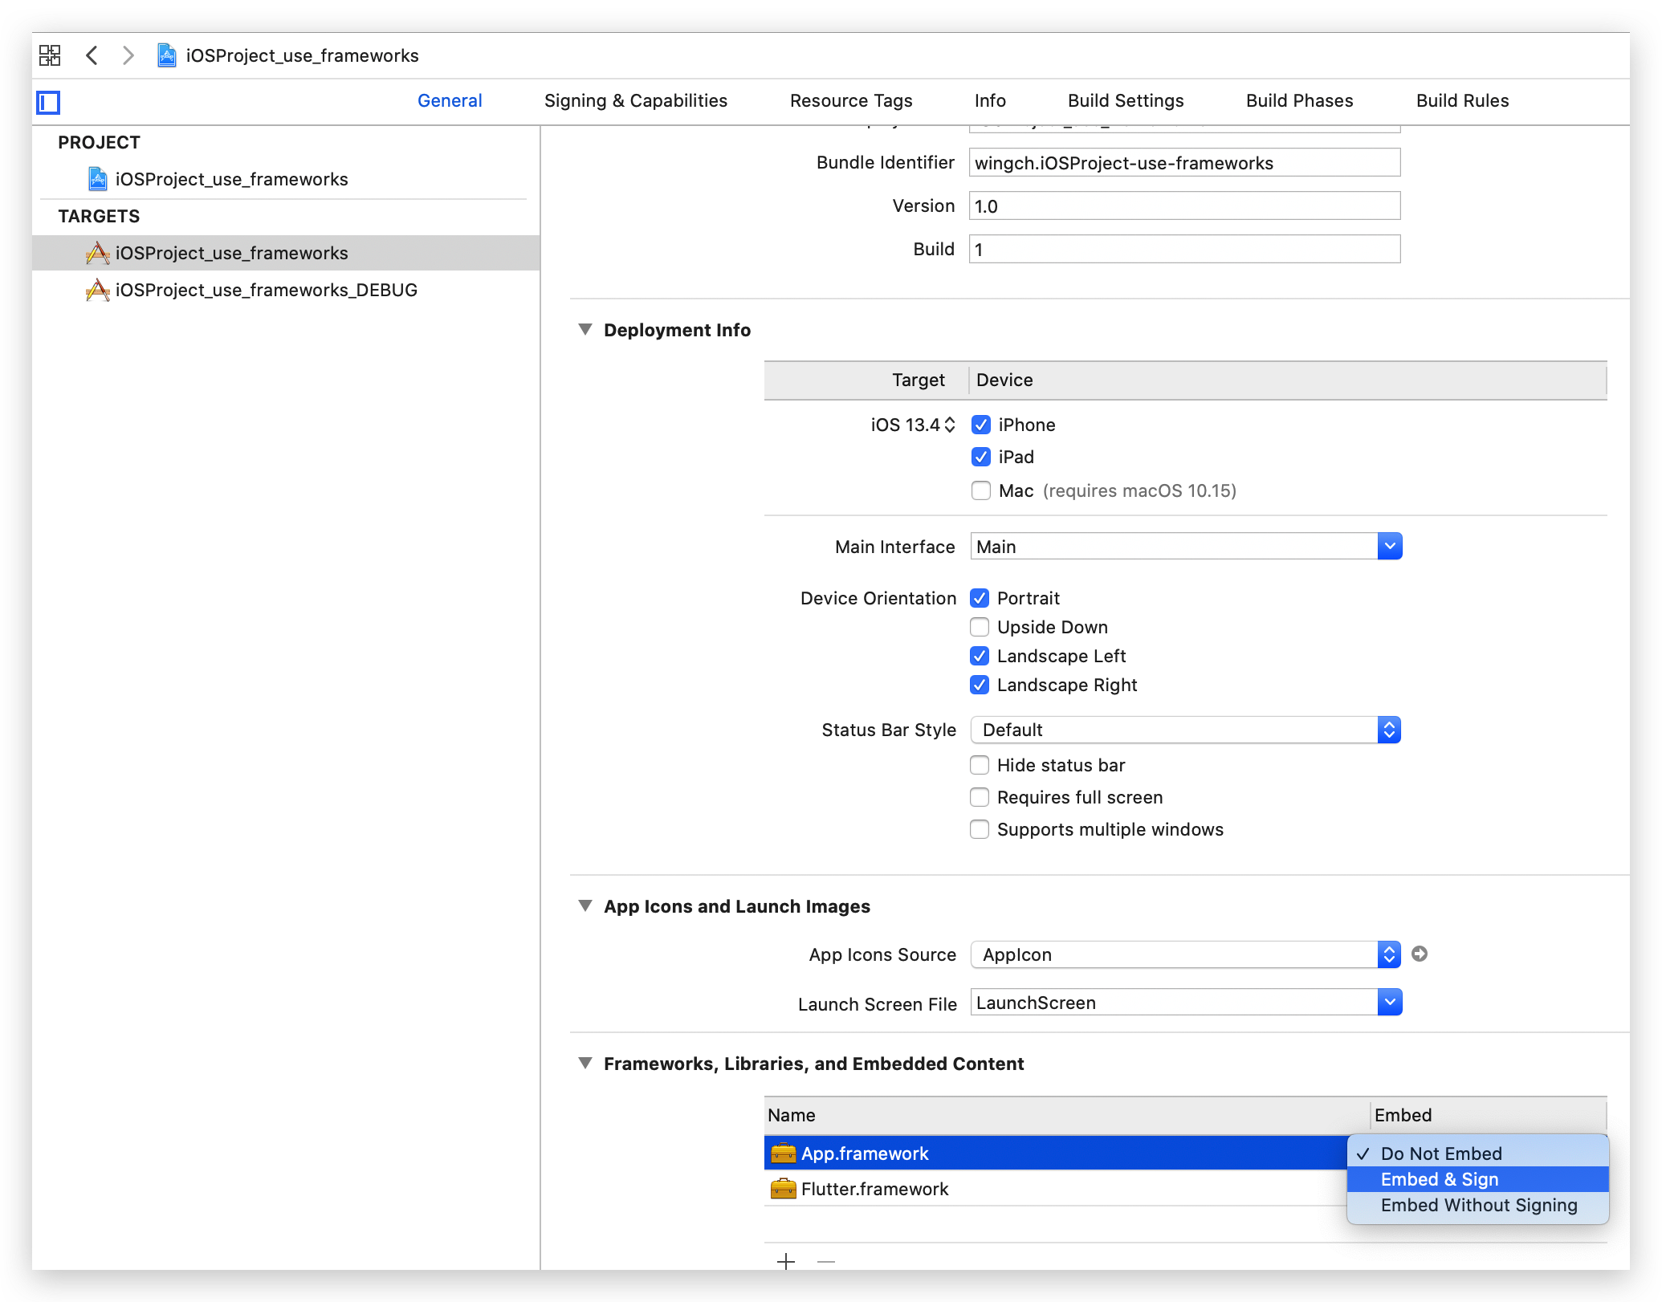The height and width of the screenshot is (1302, 1662).
Task: Select the App.framework row
Action: click(x=1056, y=1153)
